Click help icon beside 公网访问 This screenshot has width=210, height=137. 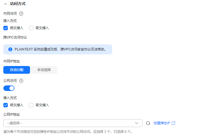click(21, 81)
